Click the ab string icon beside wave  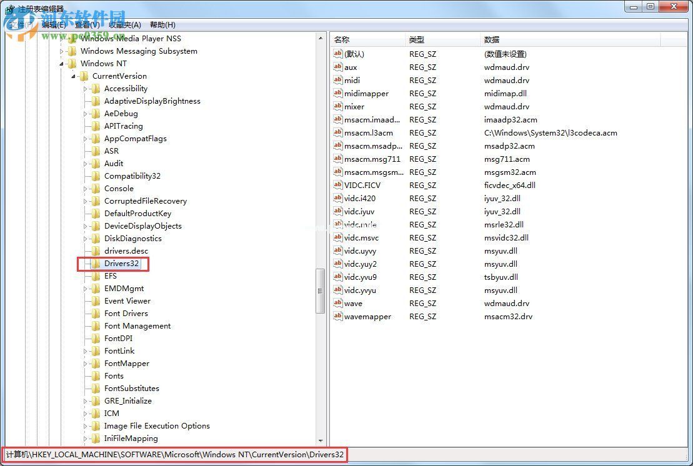click(x=337, y=303)
